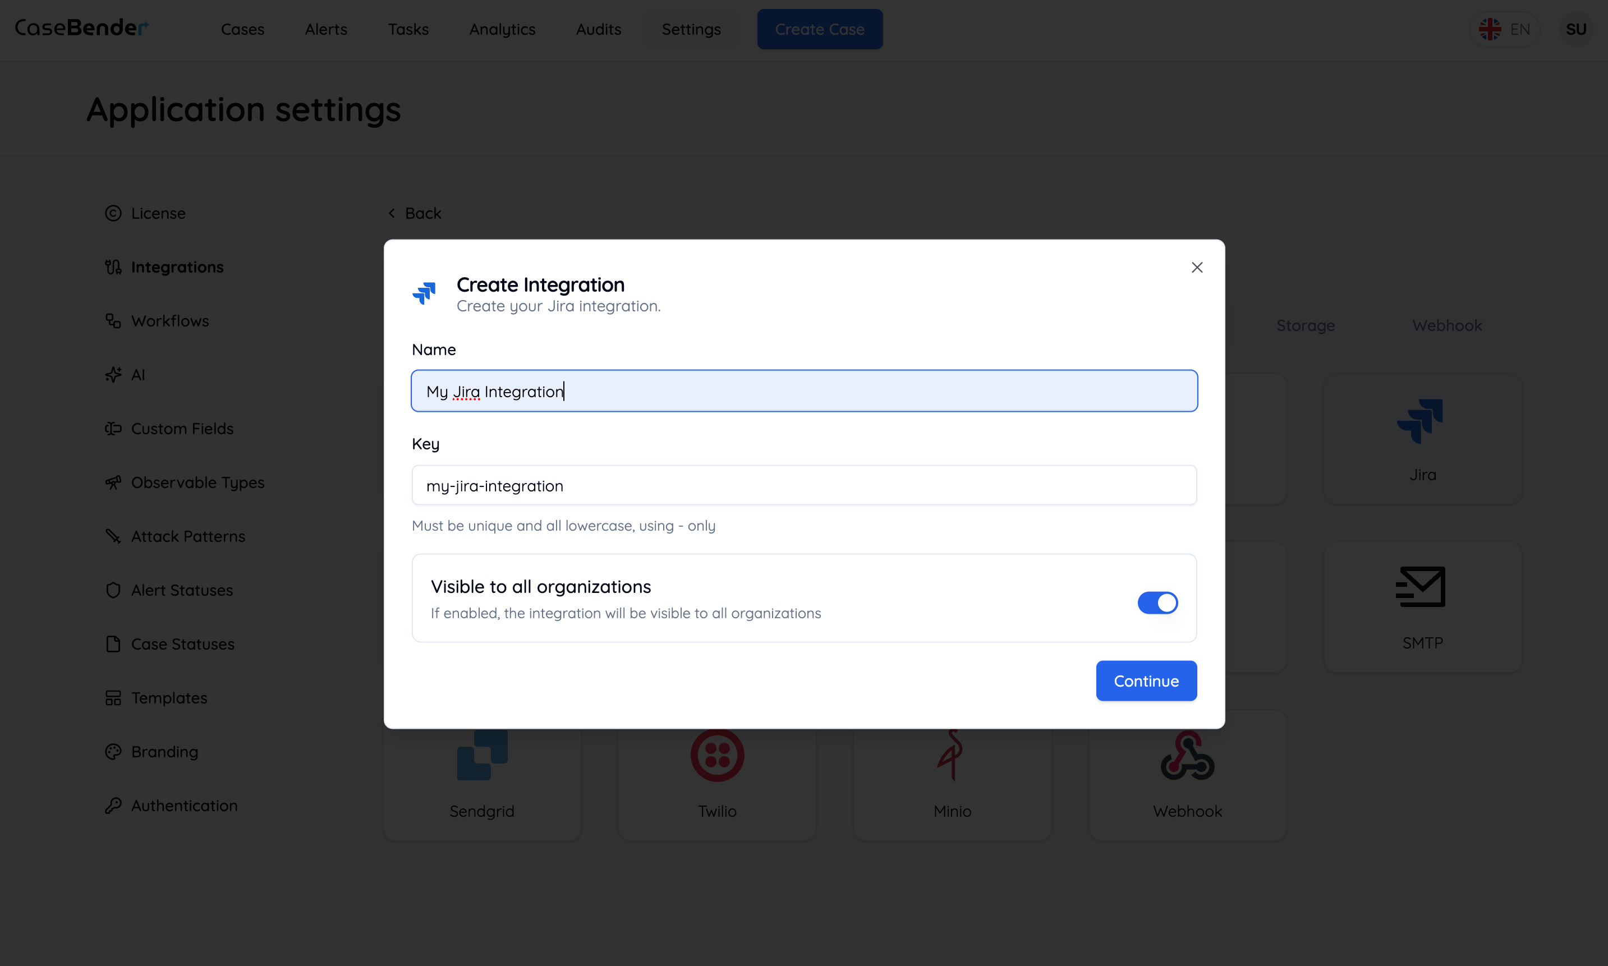This screenshot has height=966, width=1608.
Task: Click the Create Case button
Action: [819, 29]
